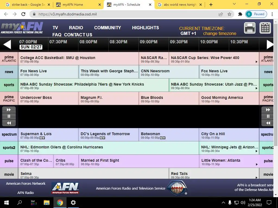Image resolution: width=278 pixels, height=208 pixels.
Task: Print the schedule using the printer icon
Action: [250, 28]
